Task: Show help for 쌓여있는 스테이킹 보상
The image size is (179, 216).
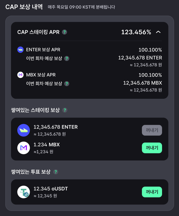Action: tap(65, 110)
